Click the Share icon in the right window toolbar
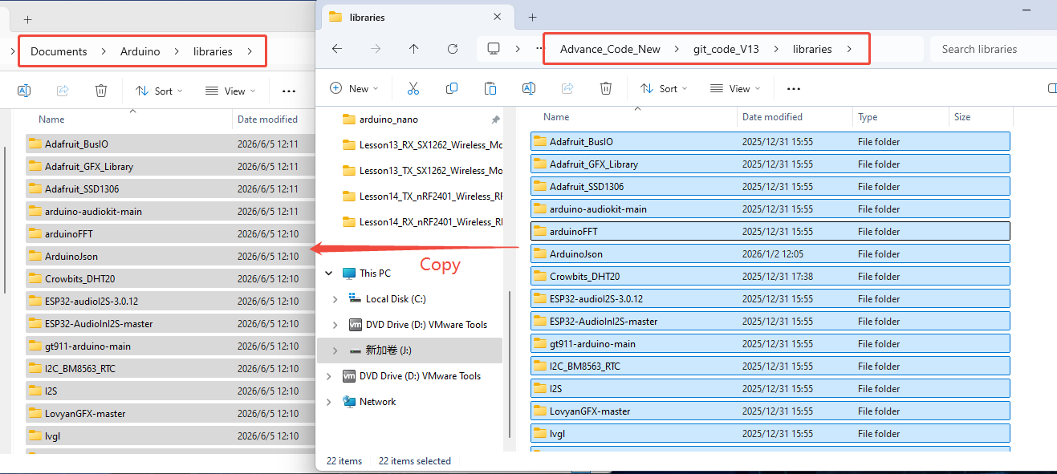 click(567, 88)
